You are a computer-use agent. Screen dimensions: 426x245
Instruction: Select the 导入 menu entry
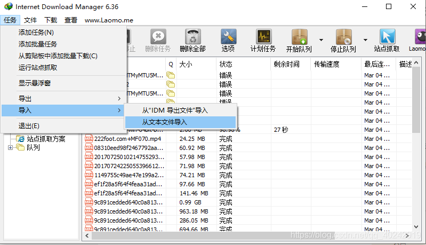(x=62, y=110)
